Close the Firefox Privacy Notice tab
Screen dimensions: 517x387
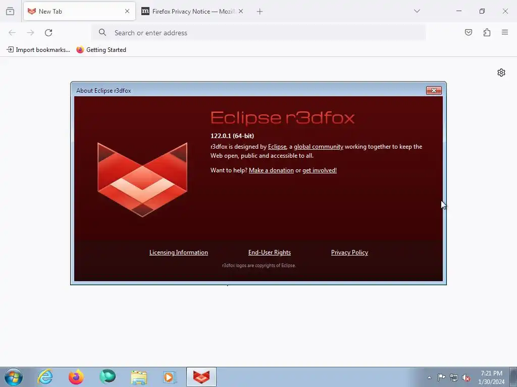tap(241, 11)
